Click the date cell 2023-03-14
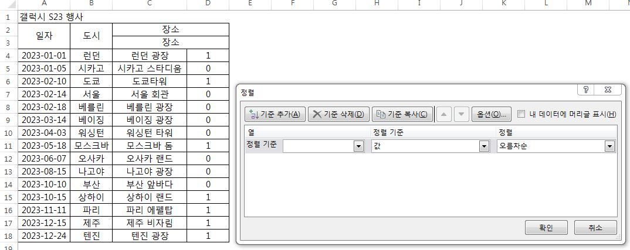630x250 pixels. point(44,120)
